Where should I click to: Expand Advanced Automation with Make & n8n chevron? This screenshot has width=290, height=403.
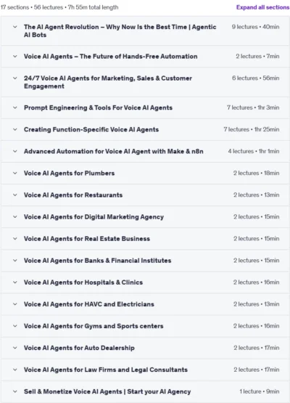[15, 151]
